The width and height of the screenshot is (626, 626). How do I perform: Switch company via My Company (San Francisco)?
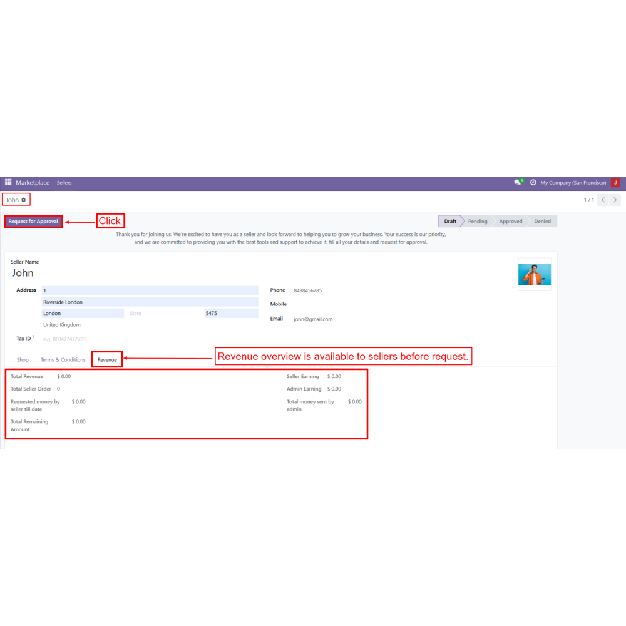click(x=573, y=183)
